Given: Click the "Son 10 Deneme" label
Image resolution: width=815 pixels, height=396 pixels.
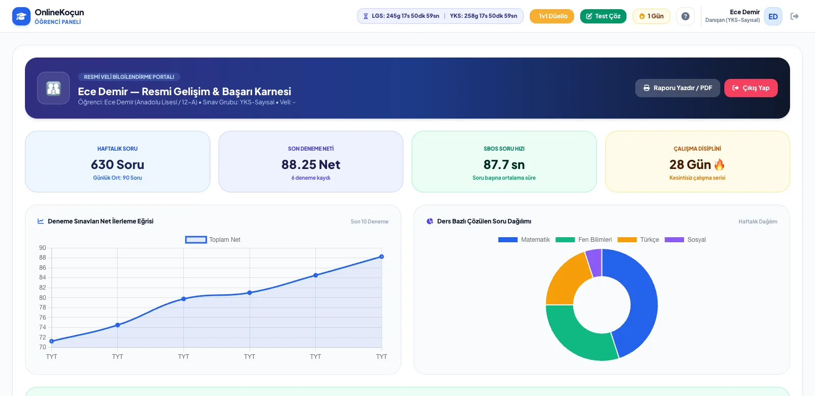Looking at the screenshot, I should pos(369,221).
